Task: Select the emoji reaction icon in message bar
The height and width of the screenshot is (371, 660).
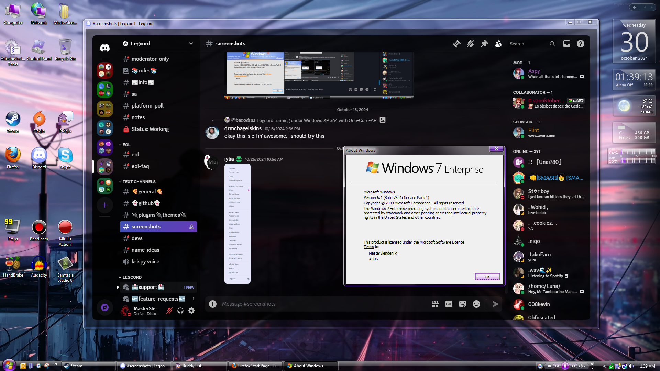Action: (x=476, y=304)
